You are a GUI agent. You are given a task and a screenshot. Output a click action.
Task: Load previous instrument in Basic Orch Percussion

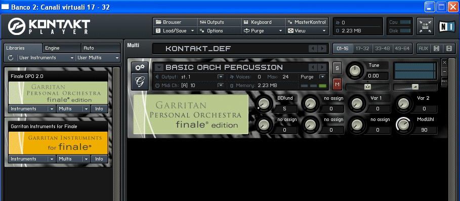pyautogui.click(x=314, y=67)
